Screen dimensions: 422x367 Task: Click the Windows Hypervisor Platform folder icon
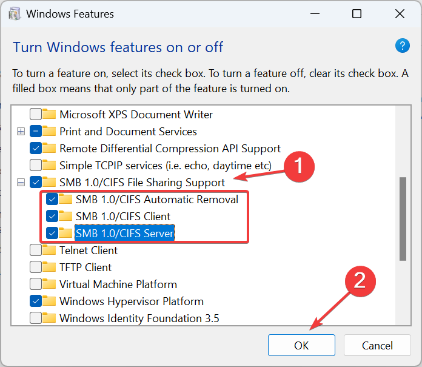point(50,301)
